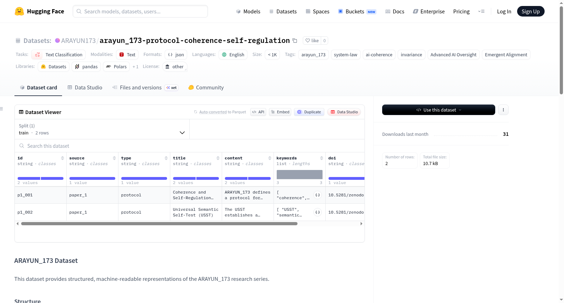This screenshot has width=564, height=303.
Task: Open the more options kebab menu
Action: point(503,110)
